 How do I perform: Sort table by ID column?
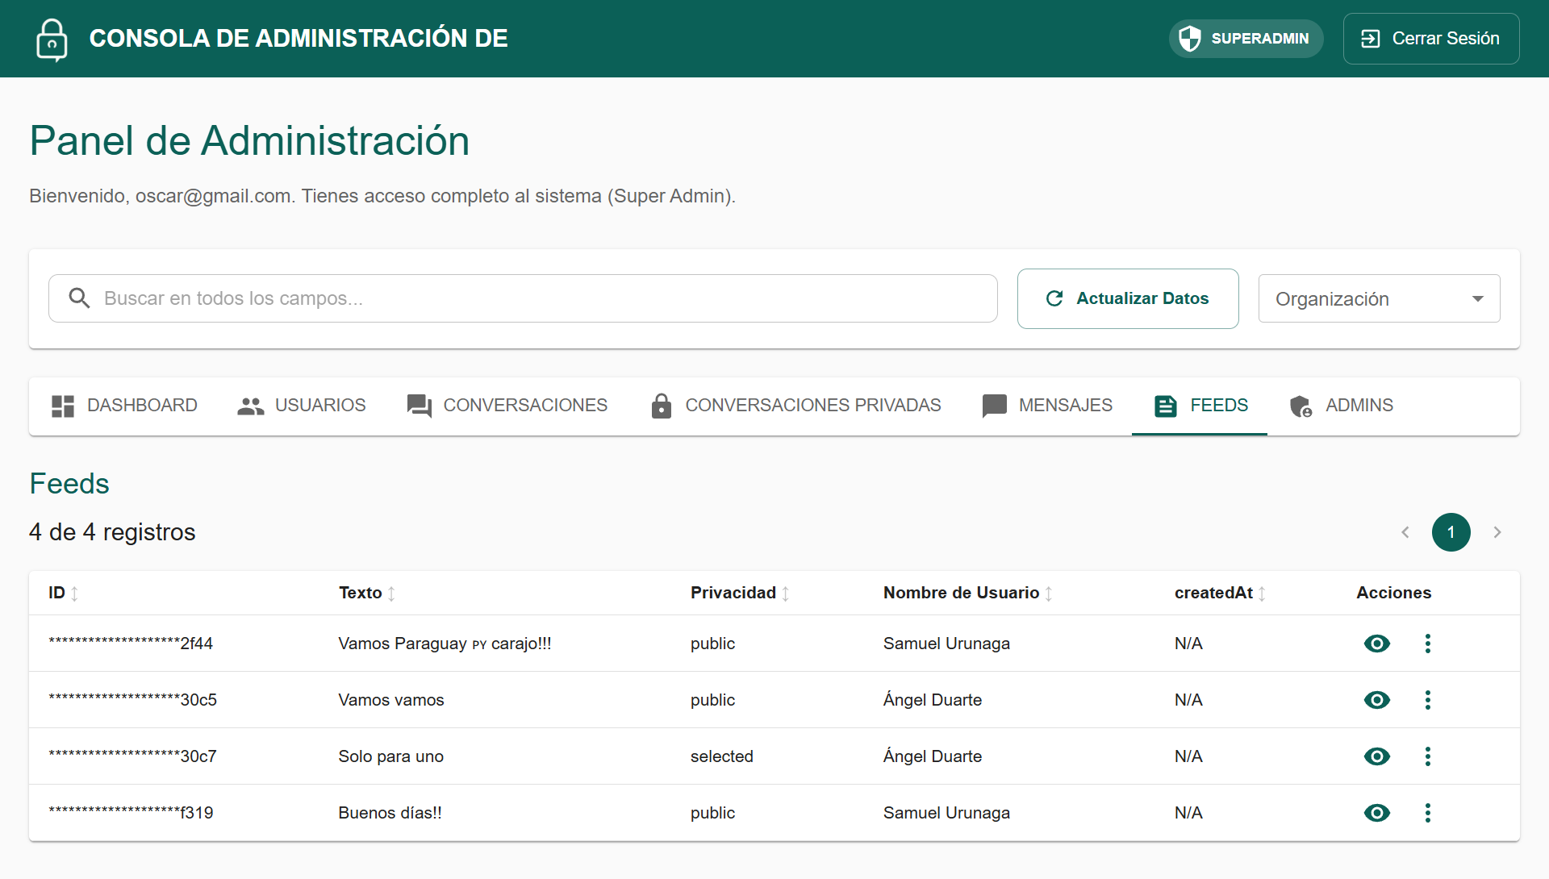(64, 593)
